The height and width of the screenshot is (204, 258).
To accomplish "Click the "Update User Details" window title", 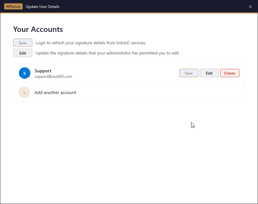I will (x=43, y=7).
